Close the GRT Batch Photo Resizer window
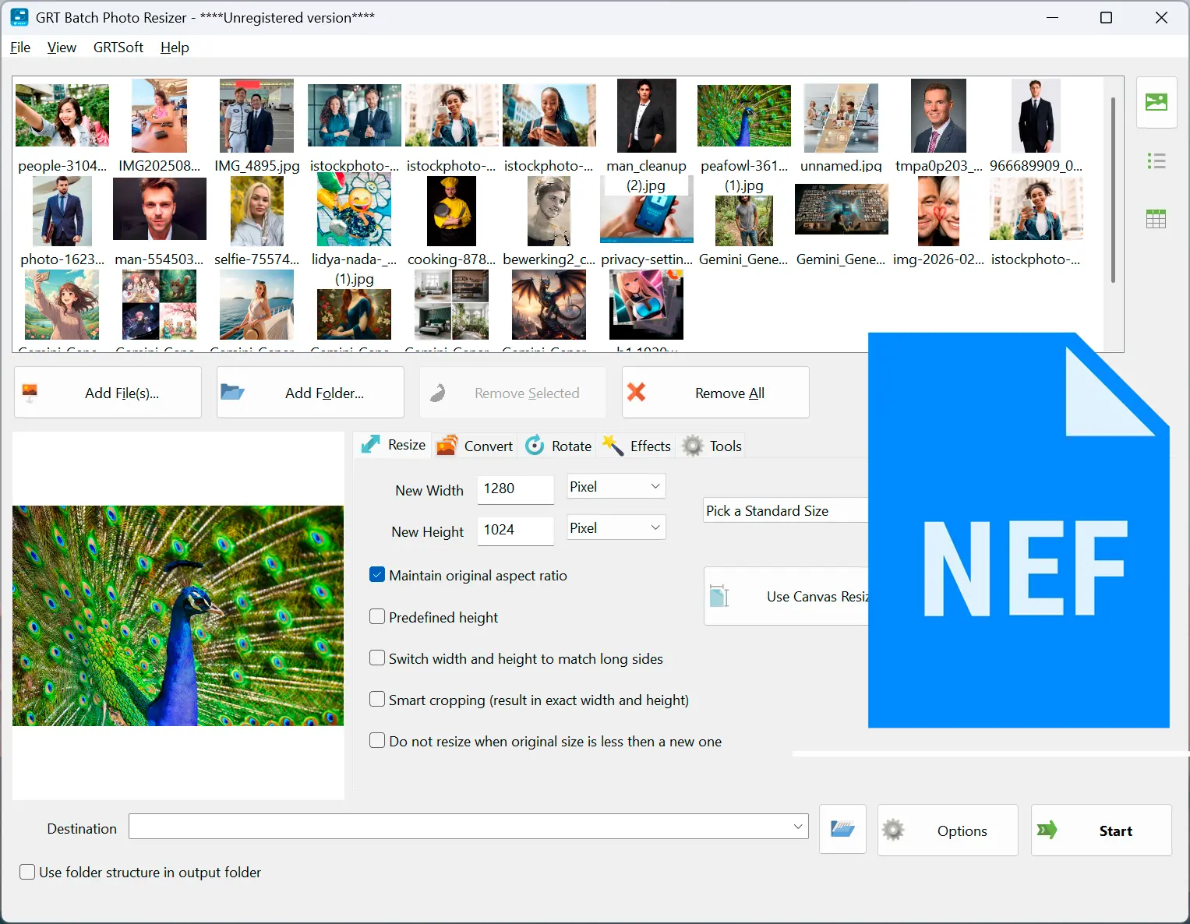The width and height of the screenshot is (1190, 924). [1161, 17]
